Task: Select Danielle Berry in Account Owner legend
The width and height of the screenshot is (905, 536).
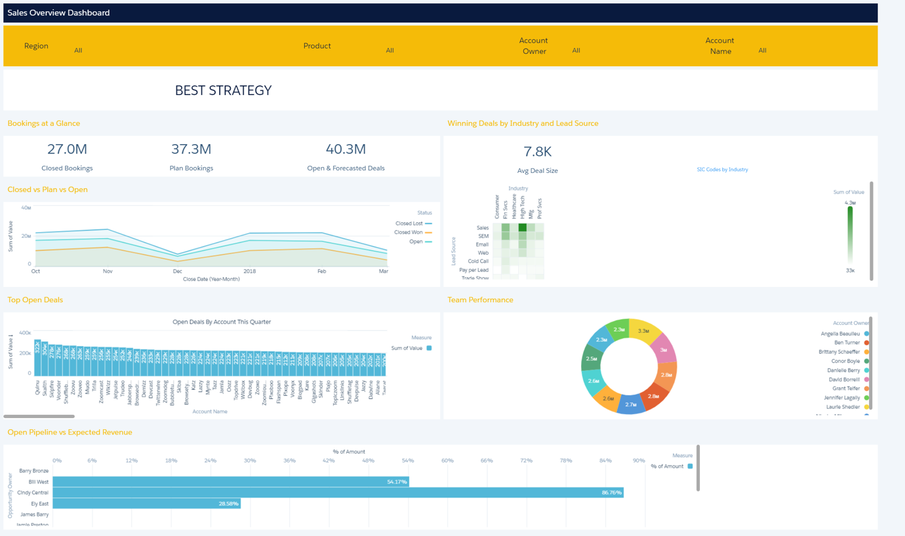Action: pos(848,370)
